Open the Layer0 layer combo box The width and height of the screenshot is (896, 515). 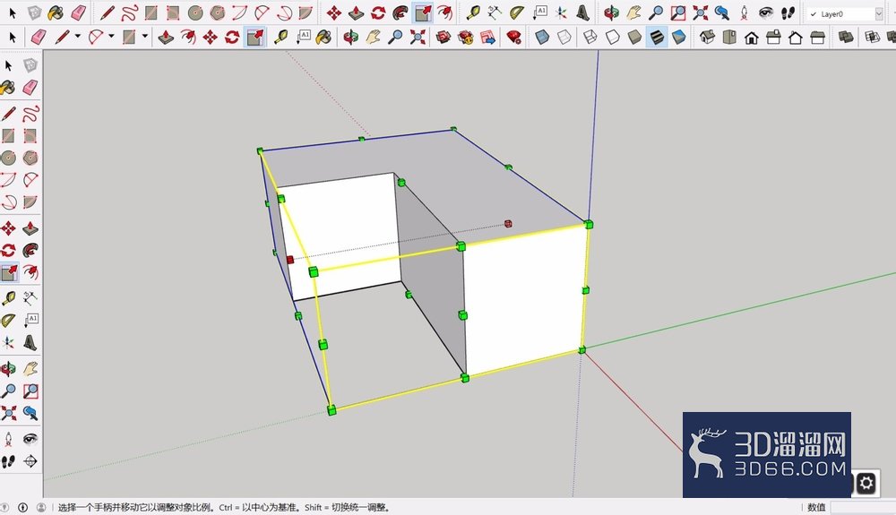click(845, 13)
